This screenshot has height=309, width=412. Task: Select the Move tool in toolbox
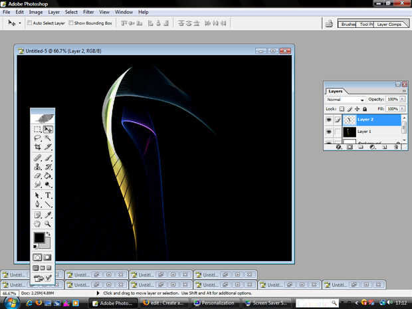pyautogui.click(x=49, y=129)
